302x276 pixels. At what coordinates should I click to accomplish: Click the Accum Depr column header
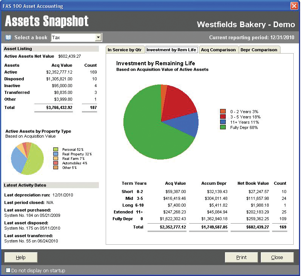(x=214, y=183)
